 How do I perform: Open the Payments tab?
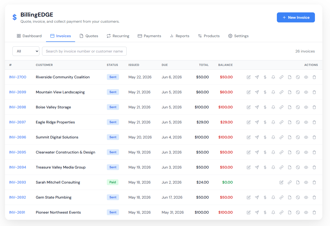coord(149,36)
